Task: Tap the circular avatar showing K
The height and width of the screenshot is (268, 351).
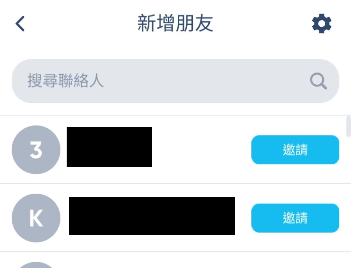Action: coord(36,218)
